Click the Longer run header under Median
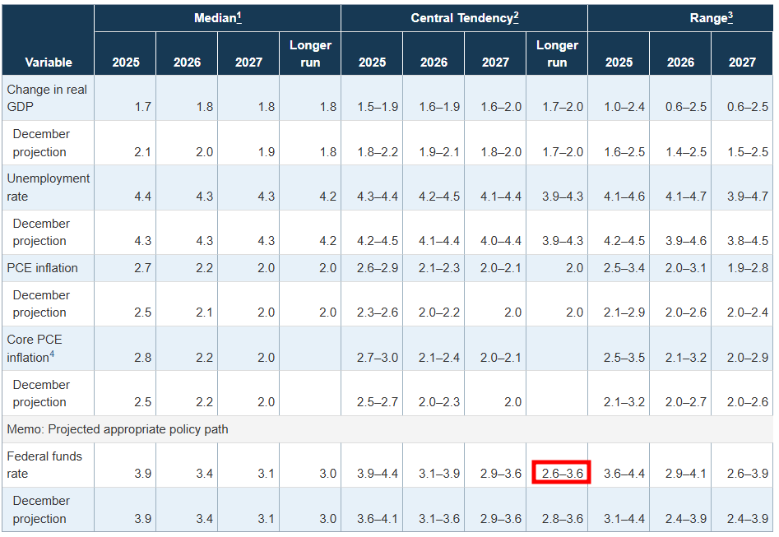Screen dimensions: 779x537 (x=310, y=53)
